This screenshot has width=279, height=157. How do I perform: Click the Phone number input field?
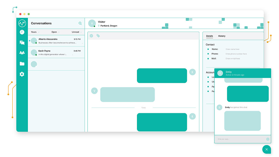tap(236, 54)
